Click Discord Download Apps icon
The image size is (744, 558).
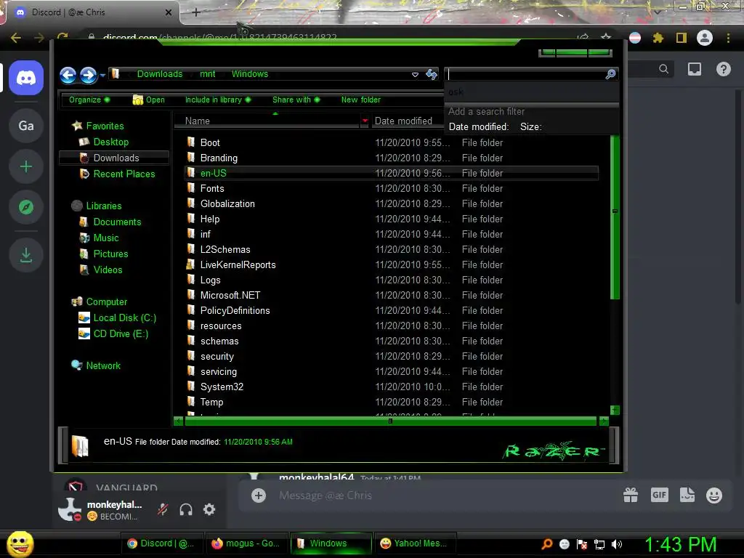point(26,255)
